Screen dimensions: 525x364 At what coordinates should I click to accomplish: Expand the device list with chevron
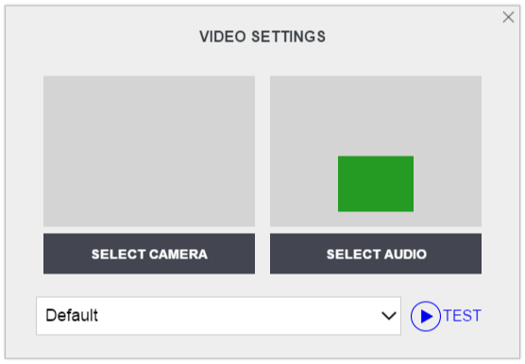[x=389, y=316]
